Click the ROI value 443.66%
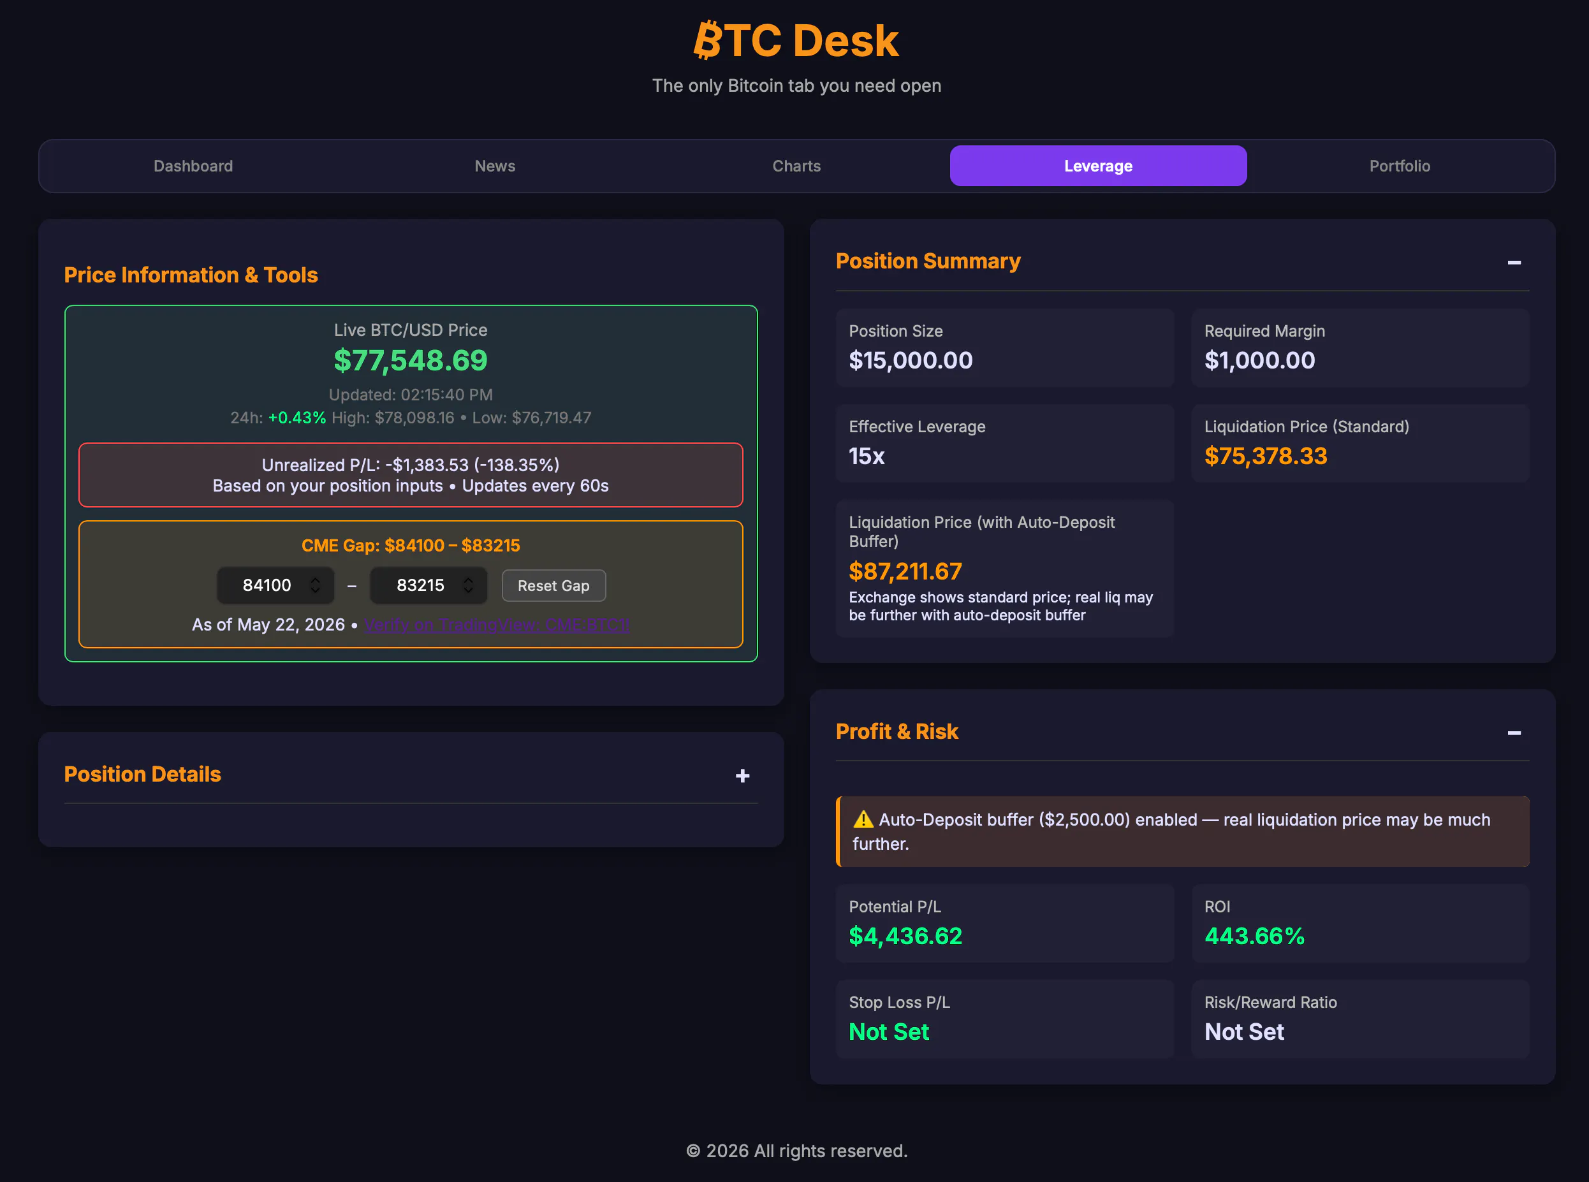 [x=1254, y=936]
